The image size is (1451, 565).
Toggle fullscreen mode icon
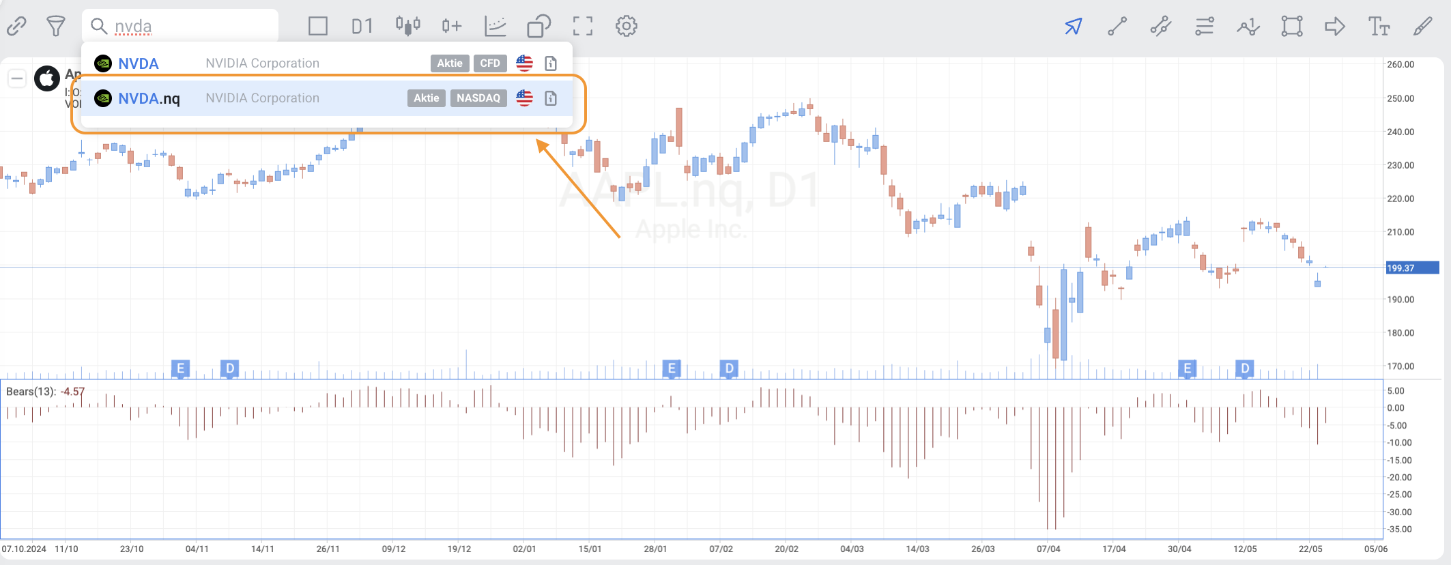583,27
